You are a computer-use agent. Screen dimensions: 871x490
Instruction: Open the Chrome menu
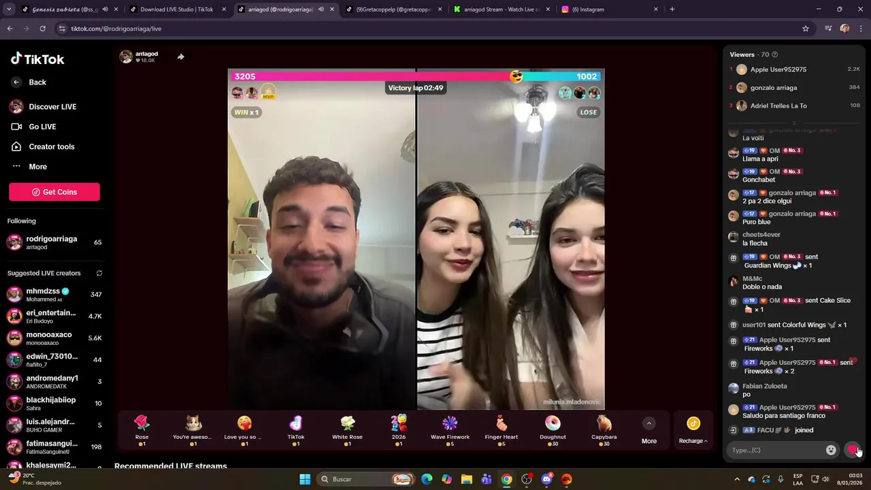pyautogui.click(x=861, y=29)
